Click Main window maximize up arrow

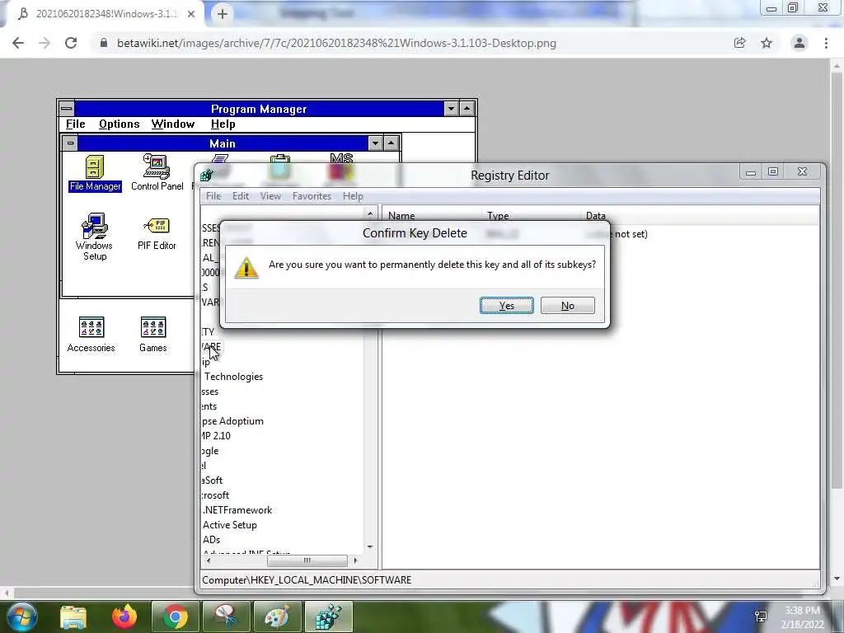coord(391,143)
